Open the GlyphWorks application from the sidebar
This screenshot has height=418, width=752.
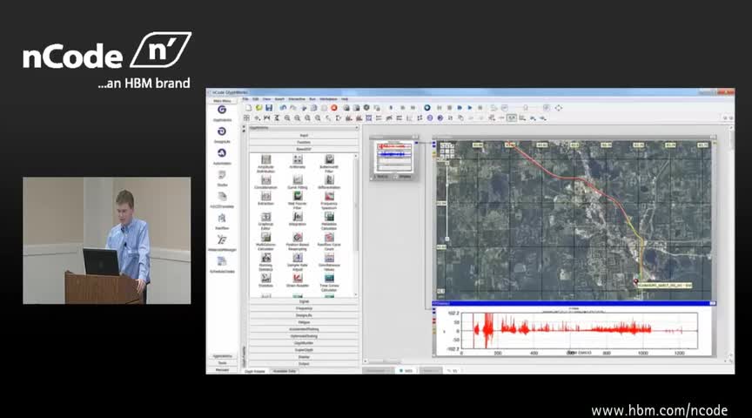pyautogui.click(x=222, y=113)
